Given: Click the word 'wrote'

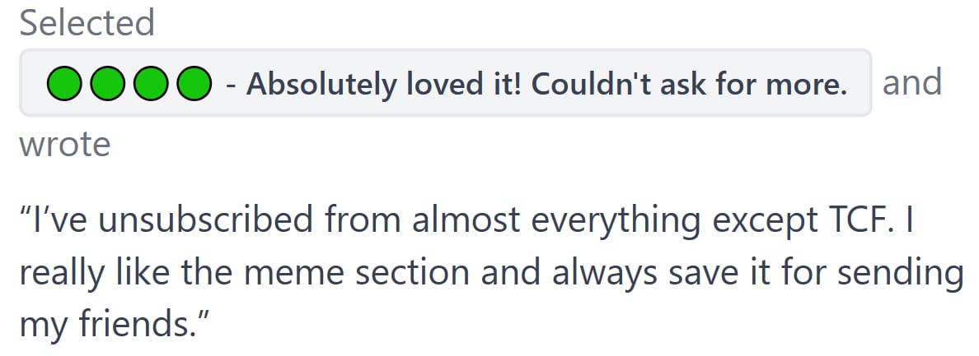Looking at the screenshot, I should tap(64, 145).
